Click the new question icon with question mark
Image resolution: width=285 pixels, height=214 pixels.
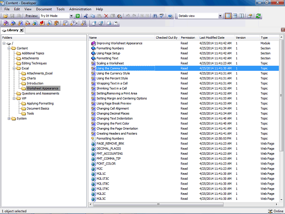pos(73,23)
